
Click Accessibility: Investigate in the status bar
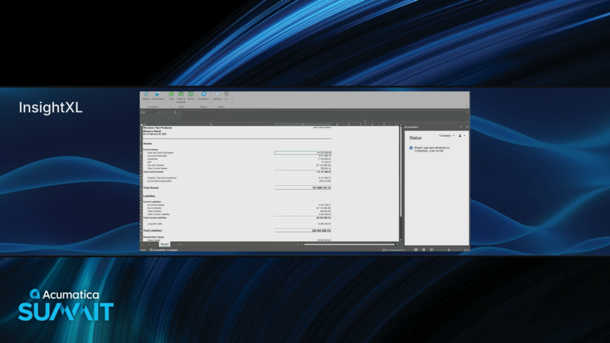point(164,250)
